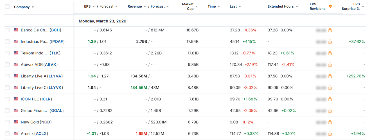
Task: Click the US flag icon next to Abivax ADR
Action: pyautogui.click(x=16, y=65)
